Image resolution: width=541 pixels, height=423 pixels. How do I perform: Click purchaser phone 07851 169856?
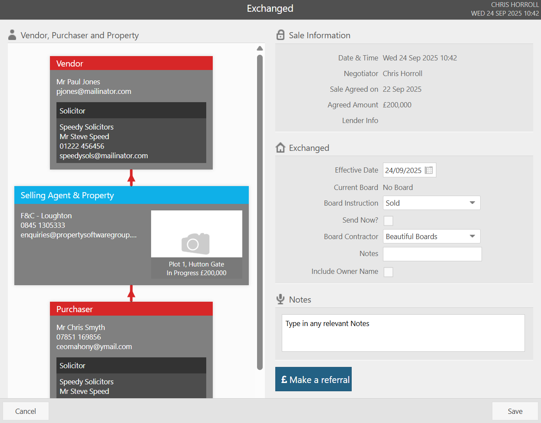(79, 337)
